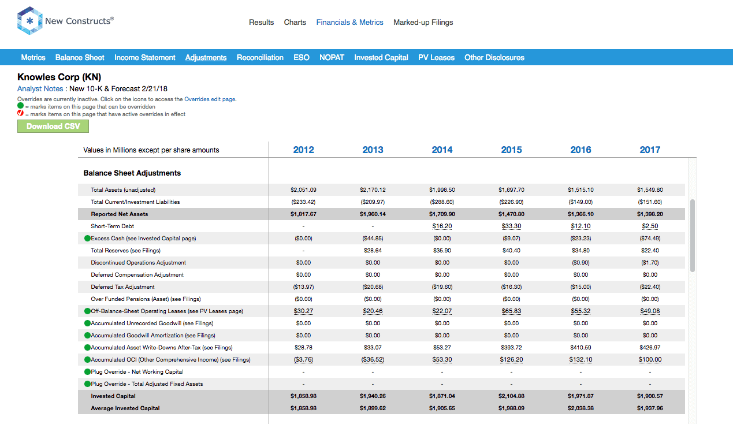733x424 pixels.
Task: Click Short-Term Debt value $16.20
Action: click(x=442, y=226)
